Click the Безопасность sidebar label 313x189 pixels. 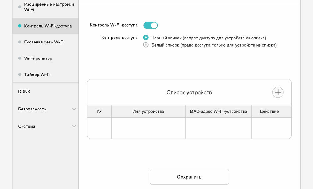point(32,109)
